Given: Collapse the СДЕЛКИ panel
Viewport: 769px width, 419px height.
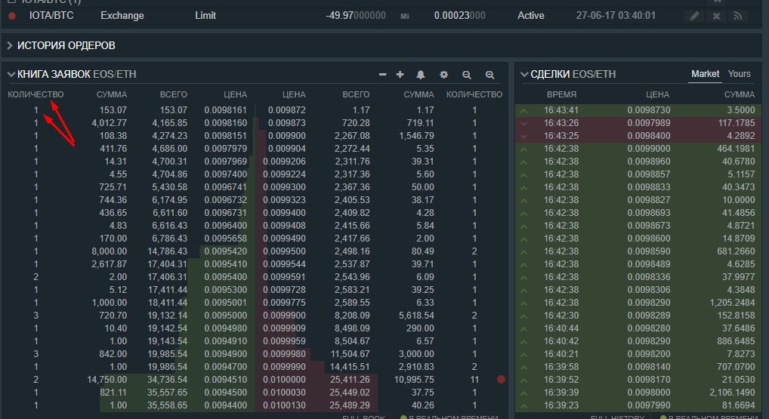Looking at the screenshot, I should tap(524, 75).
